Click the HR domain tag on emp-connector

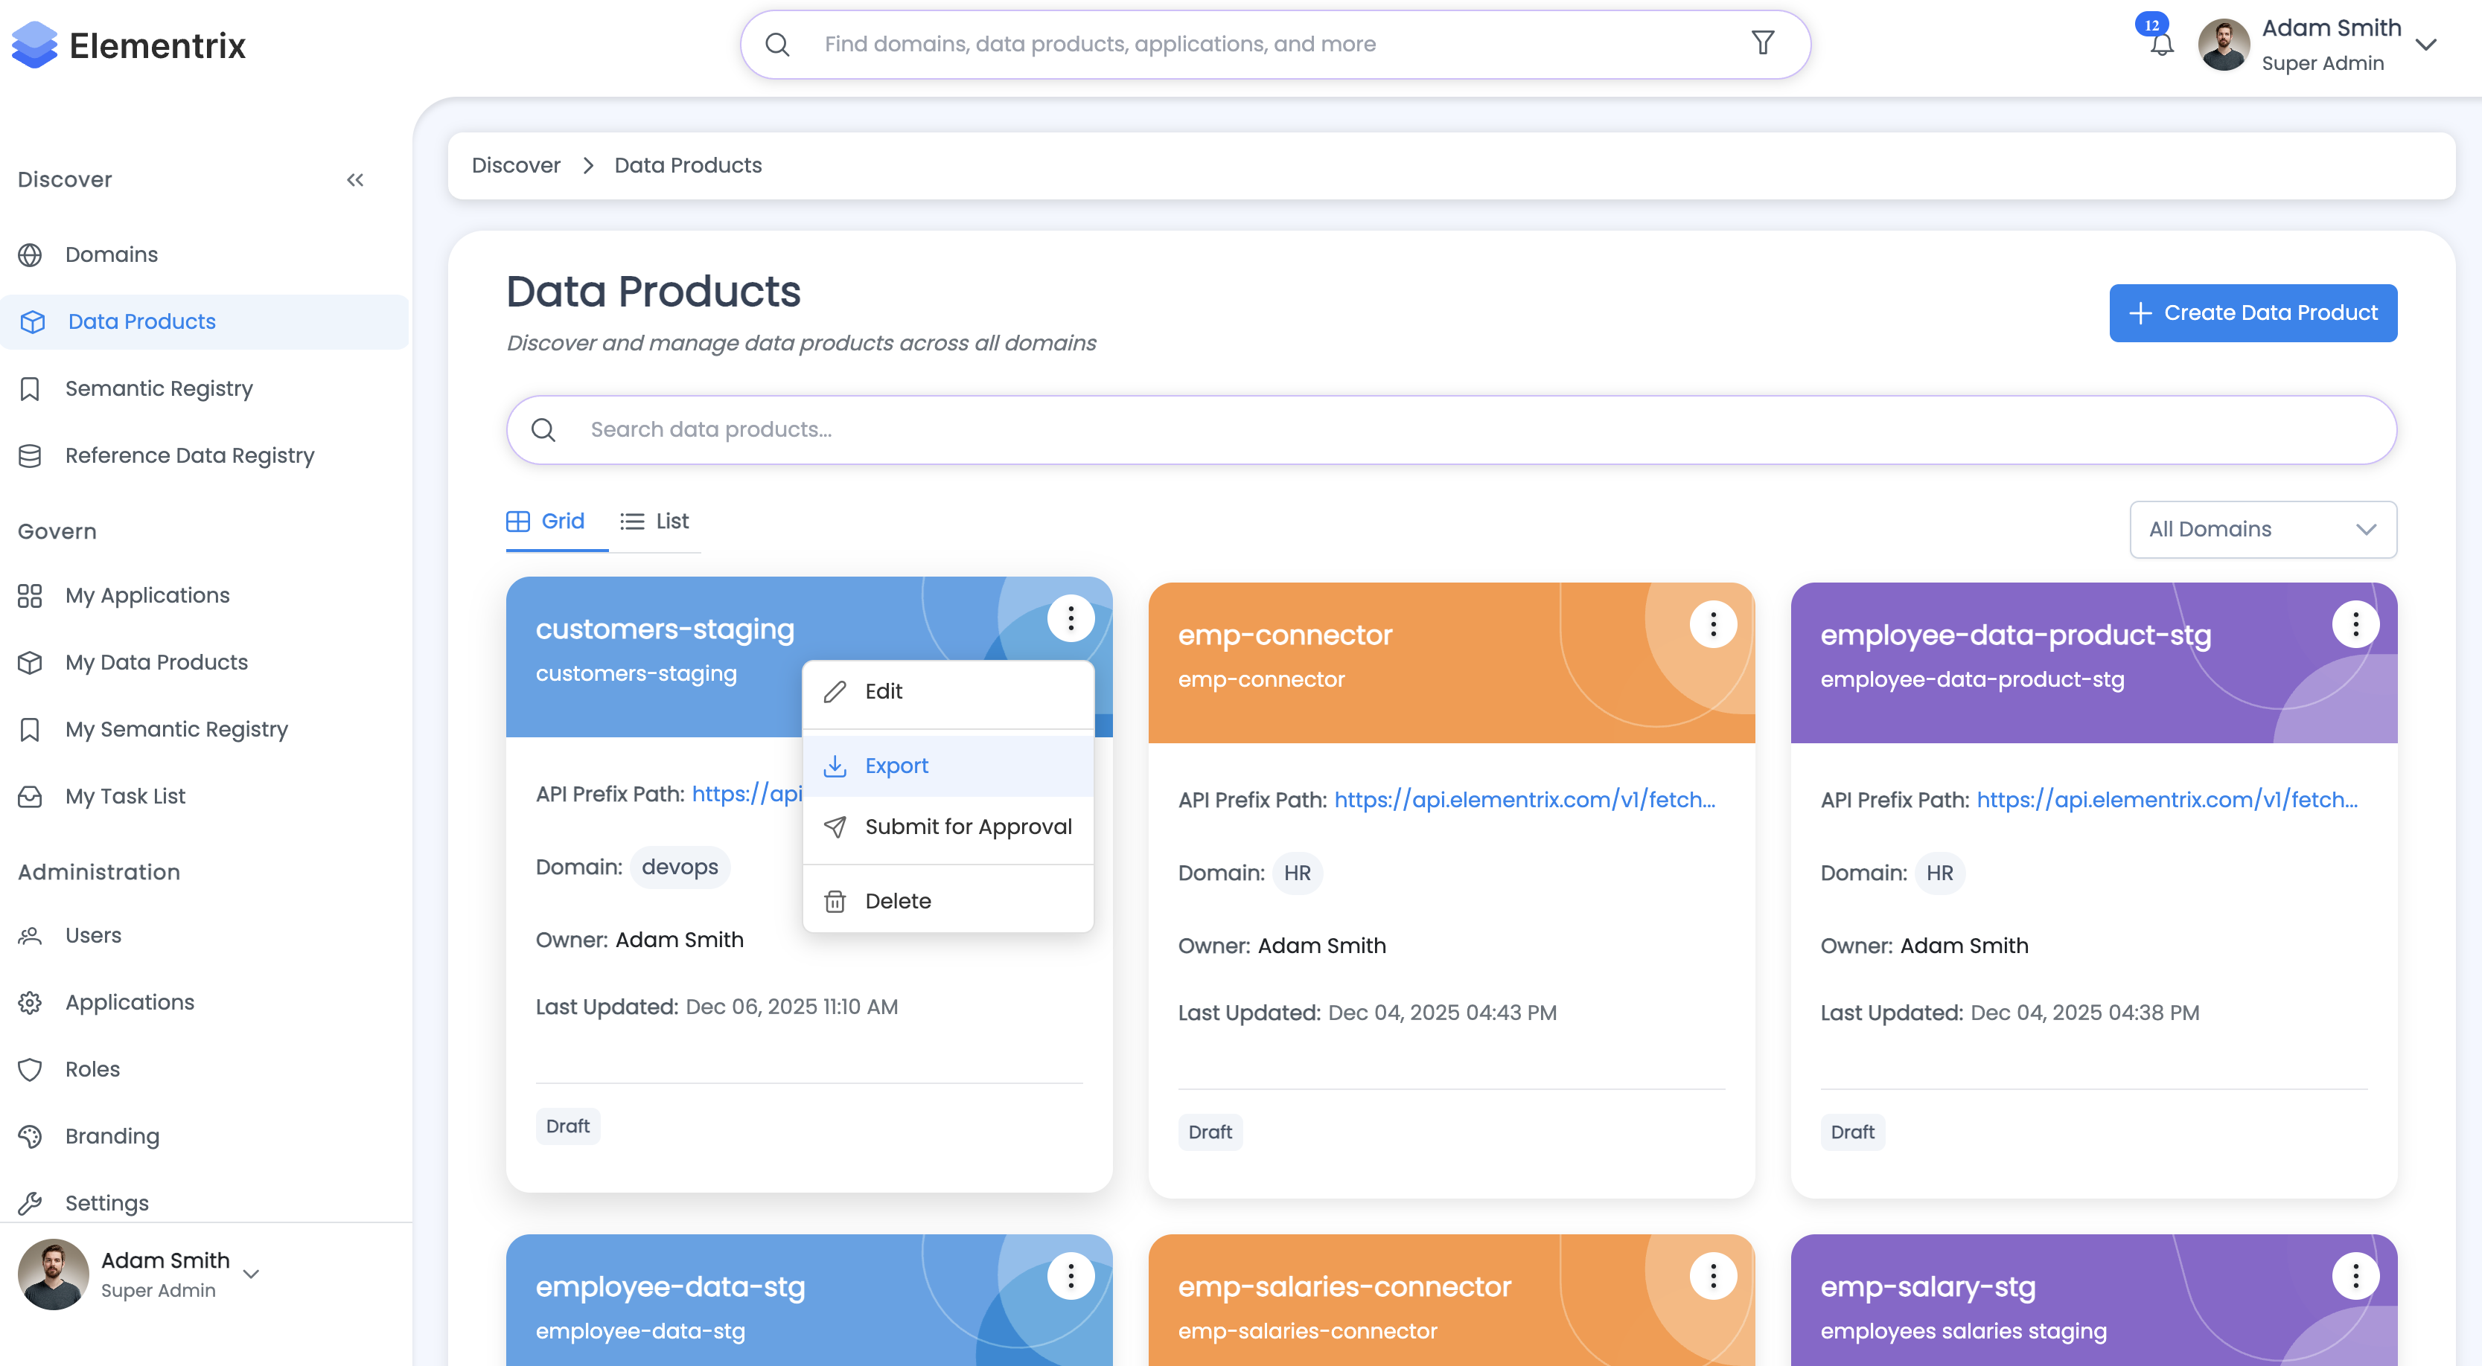(x=1297, y=873)
